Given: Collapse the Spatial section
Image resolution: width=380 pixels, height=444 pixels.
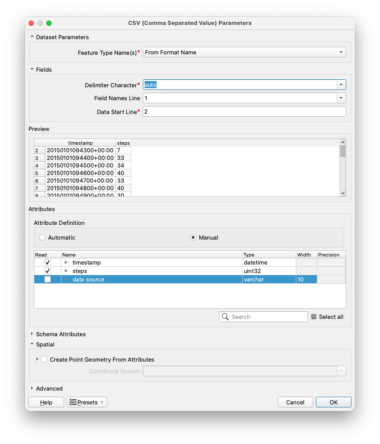Looking at the screenshot, I should coord(32,344).
